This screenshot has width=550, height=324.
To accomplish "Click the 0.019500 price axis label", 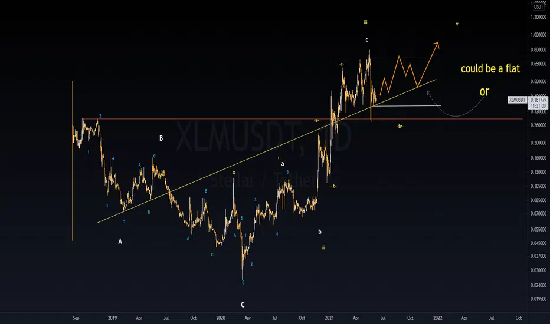I will [x=538, y=299].
